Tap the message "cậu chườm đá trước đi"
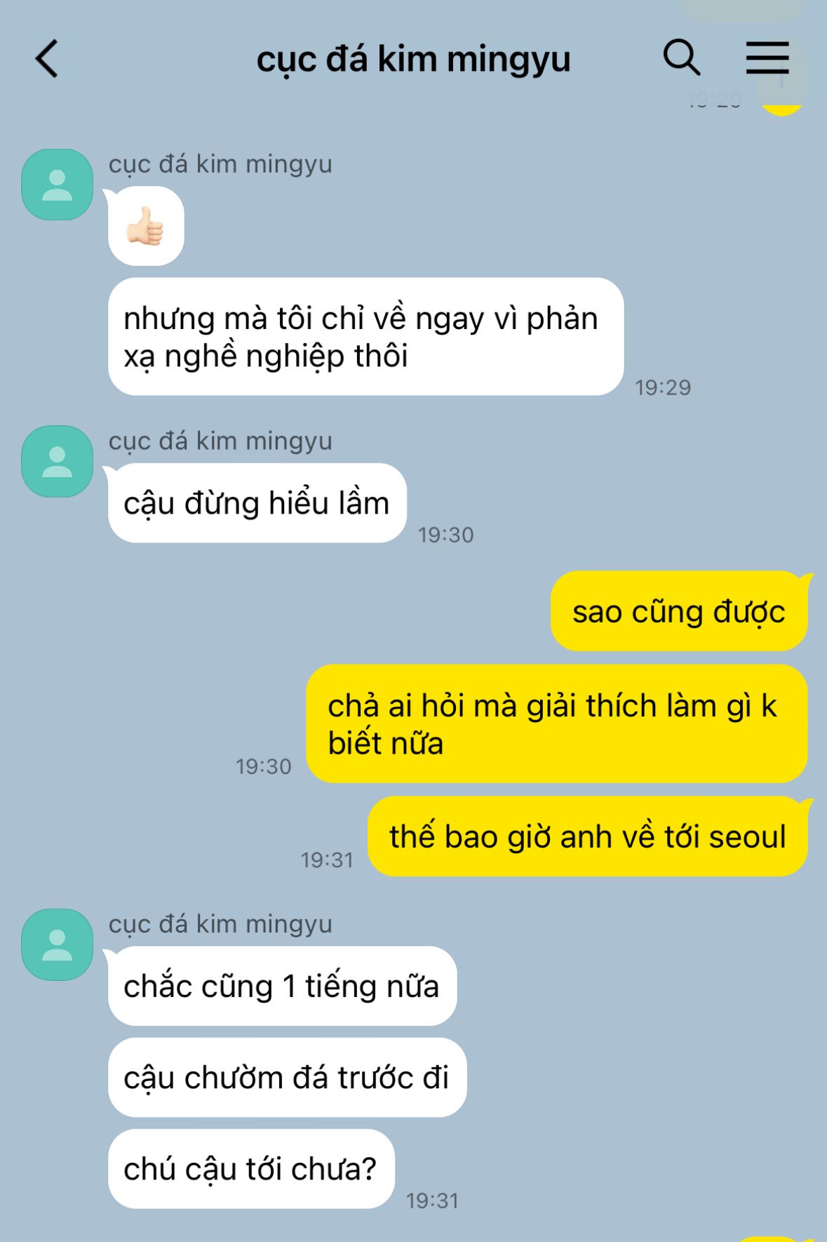This screenshot has height=1242, width=827. (287, 1077)
